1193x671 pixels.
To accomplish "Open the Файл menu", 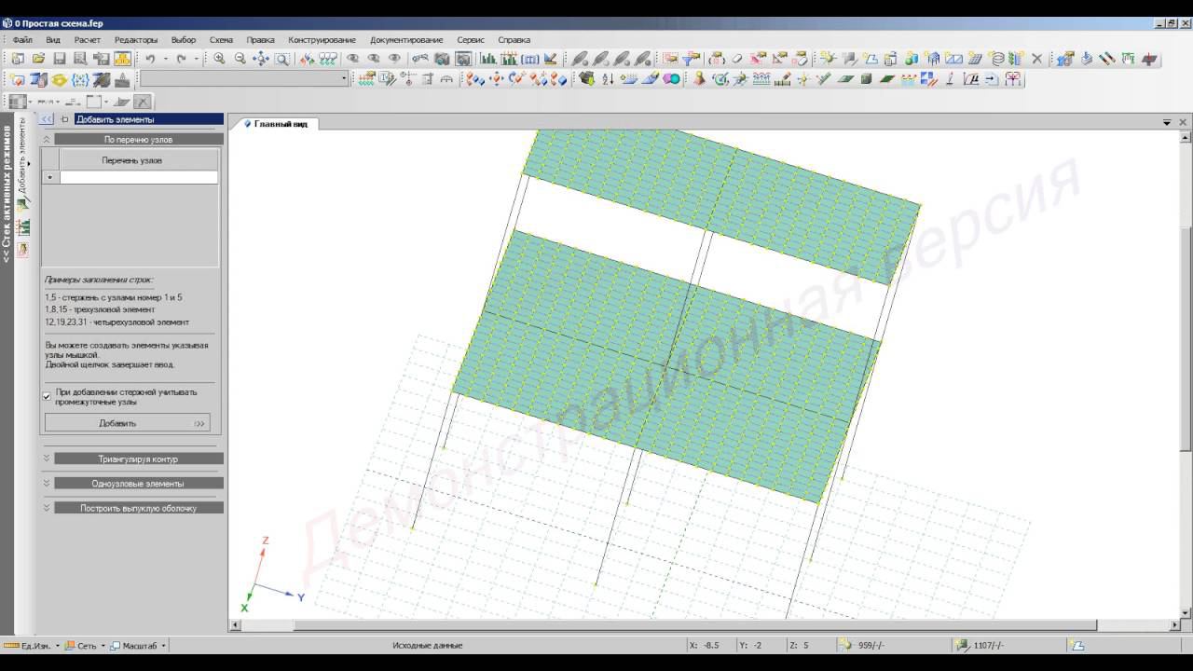I will point(22,40).
